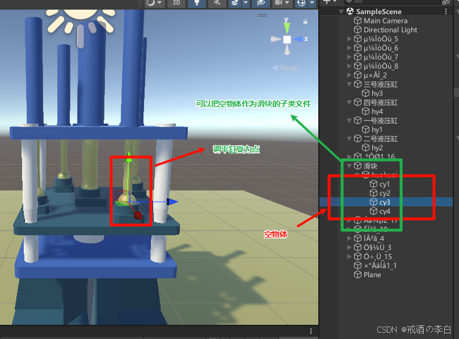
Task: Click the red move-gizmo X handle
Action: tap(138, 216)
